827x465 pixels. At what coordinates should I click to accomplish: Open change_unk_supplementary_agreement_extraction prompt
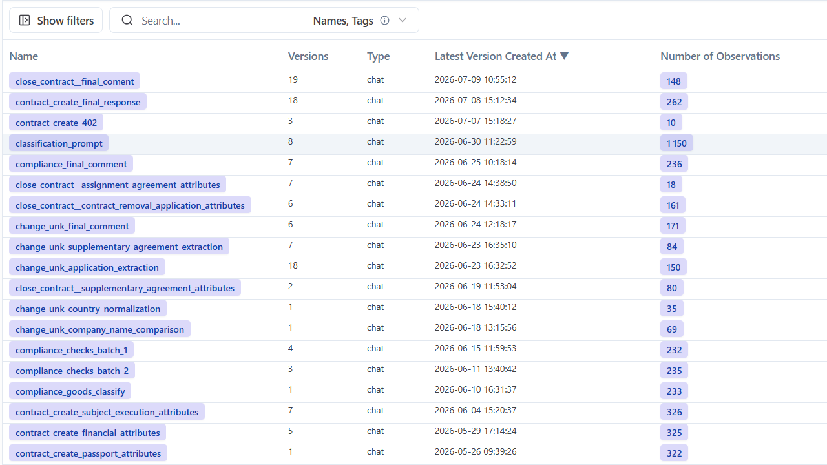click(x=119, y=247)
